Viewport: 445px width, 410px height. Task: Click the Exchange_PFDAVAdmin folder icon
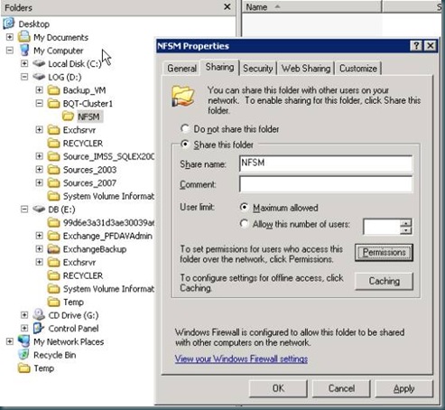tap(54, 236)
